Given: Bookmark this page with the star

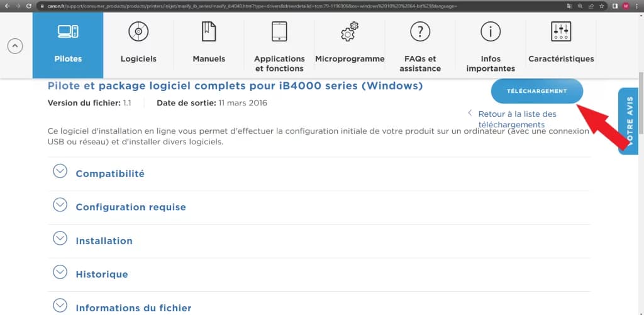Looking at the screenshot, I should click(602, 6).
